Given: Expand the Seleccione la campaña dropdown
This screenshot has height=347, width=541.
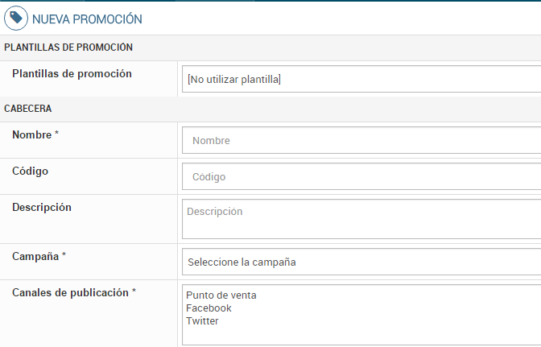Looking at the screenshot, I should click(361, 262).
